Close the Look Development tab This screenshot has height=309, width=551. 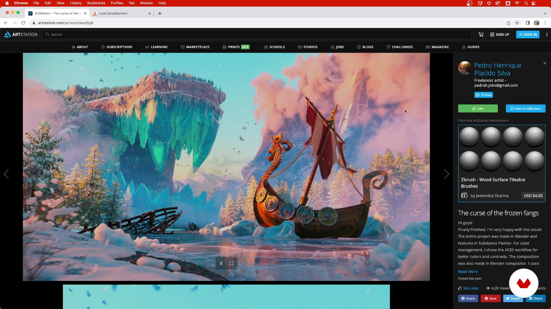pos(150,13)
